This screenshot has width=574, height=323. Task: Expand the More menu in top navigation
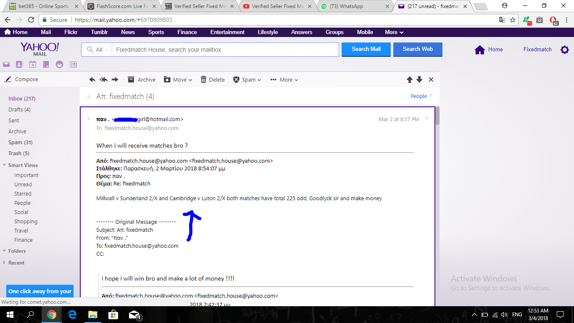pyautogui.click(x=394, y=32)
